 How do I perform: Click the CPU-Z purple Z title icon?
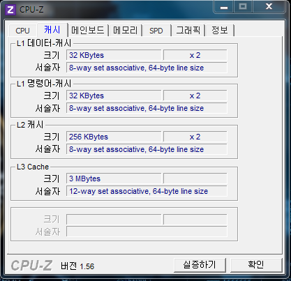(x=10, y=10)
